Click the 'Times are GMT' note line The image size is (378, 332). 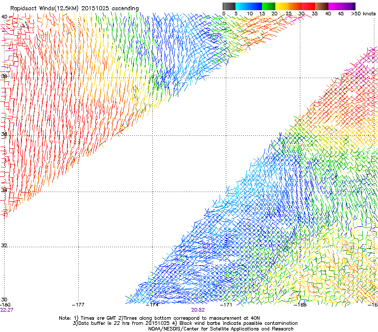(159, 318)
